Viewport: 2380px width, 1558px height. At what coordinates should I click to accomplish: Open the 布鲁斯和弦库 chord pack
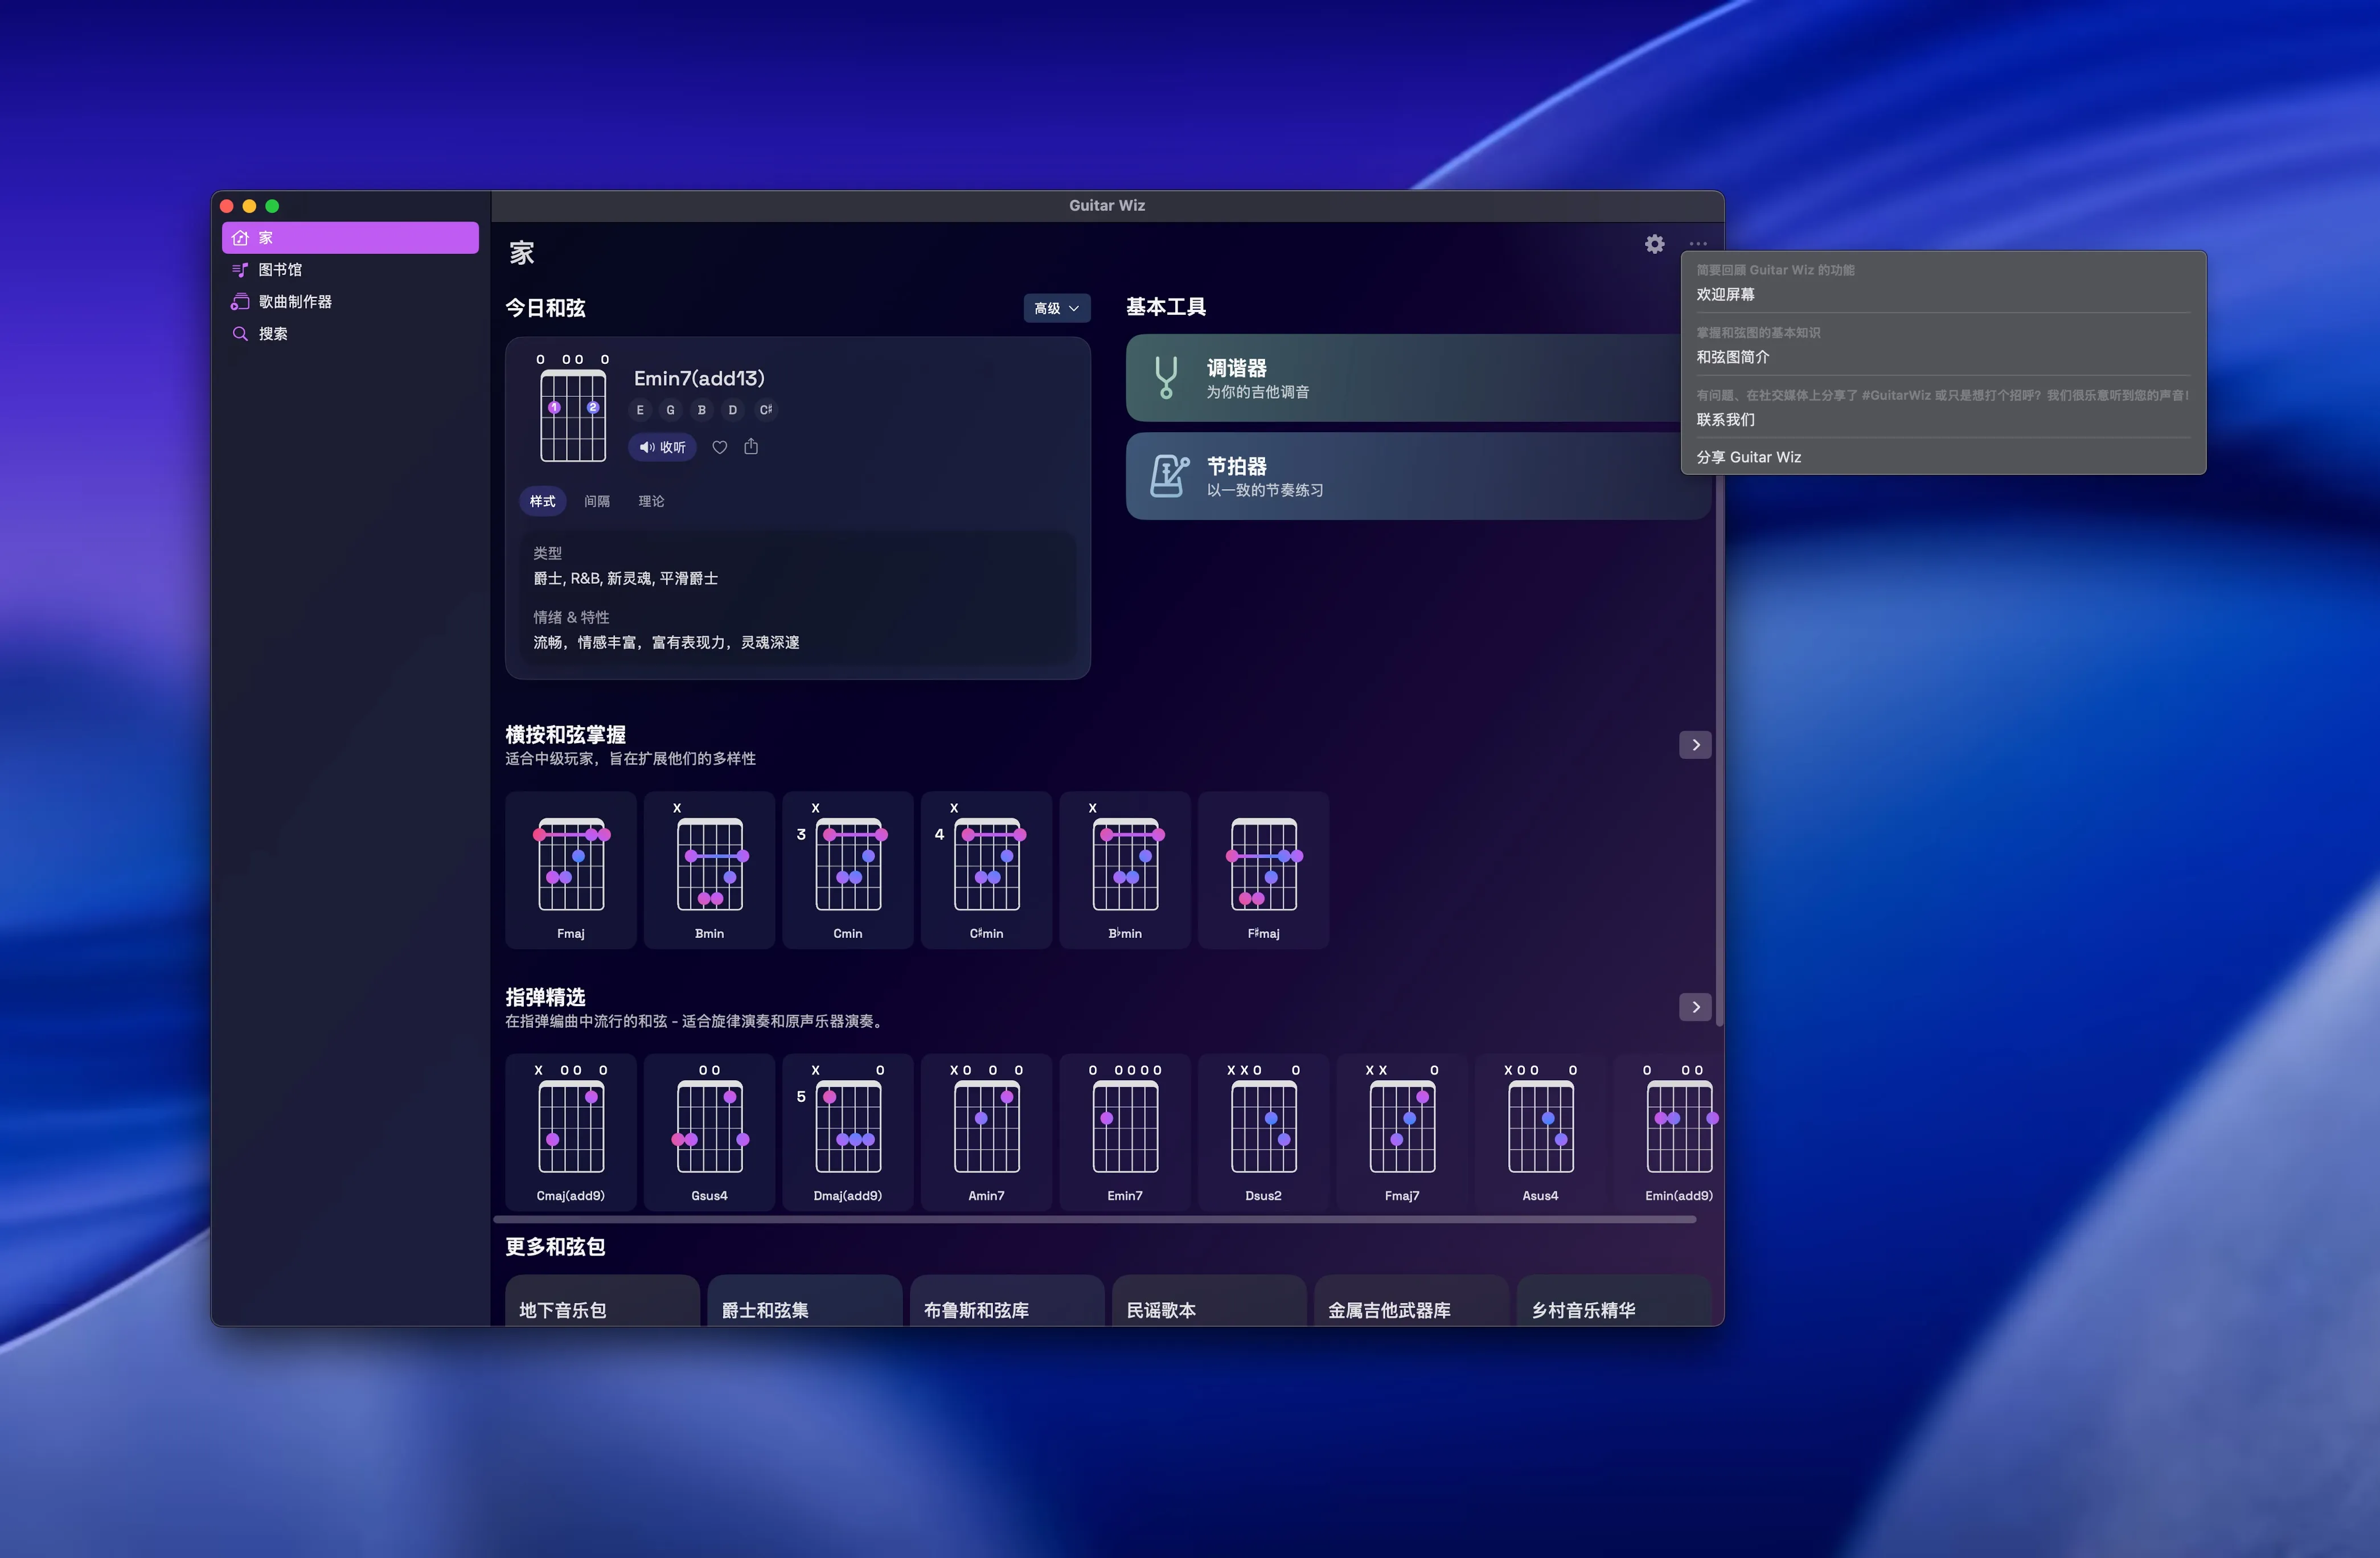click(x=1007, y=1301)
